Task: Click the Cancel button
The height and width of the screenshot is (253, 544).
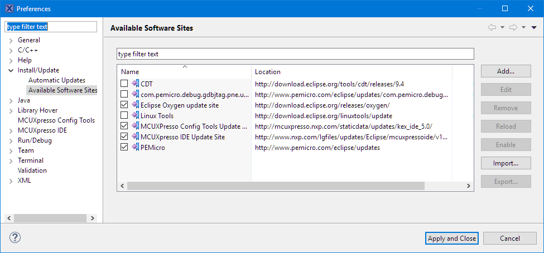Action: coord(509,238)
